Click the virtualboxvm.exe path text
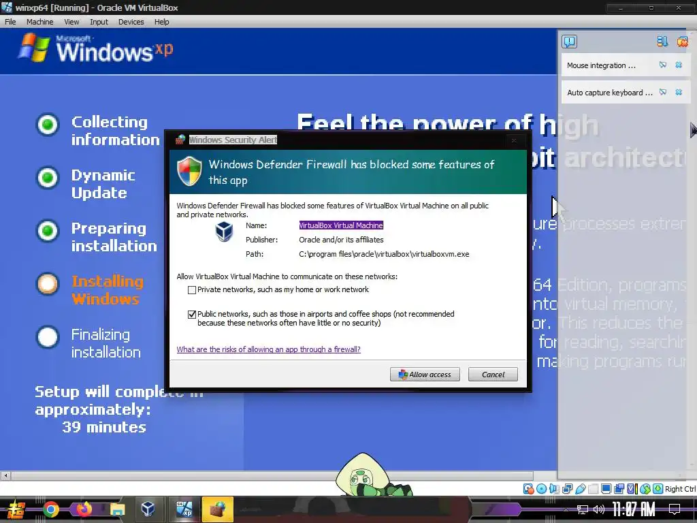 tap(384, 255)
